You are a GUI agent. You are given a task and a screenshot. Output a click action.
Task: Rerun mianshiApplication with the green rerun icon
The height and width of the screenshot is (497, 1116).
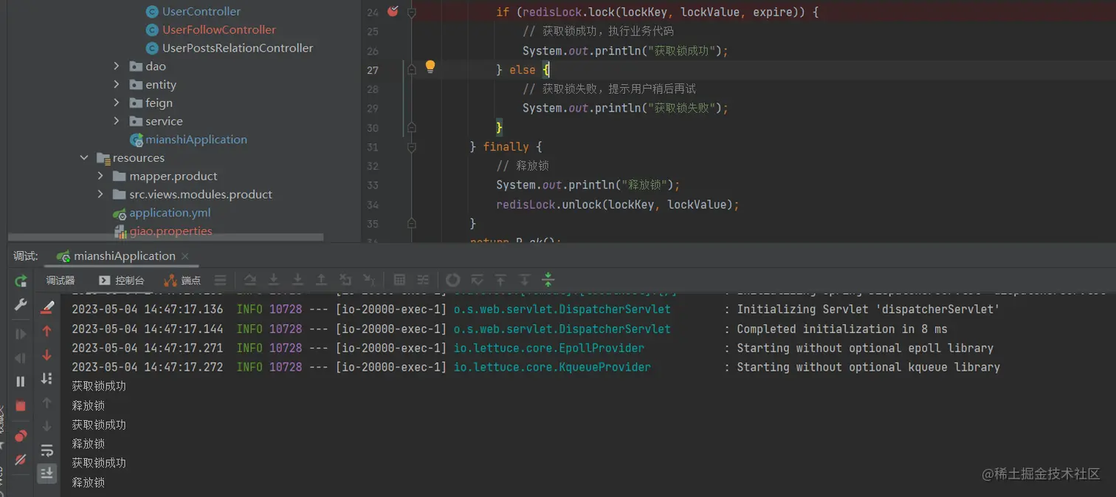21,281
